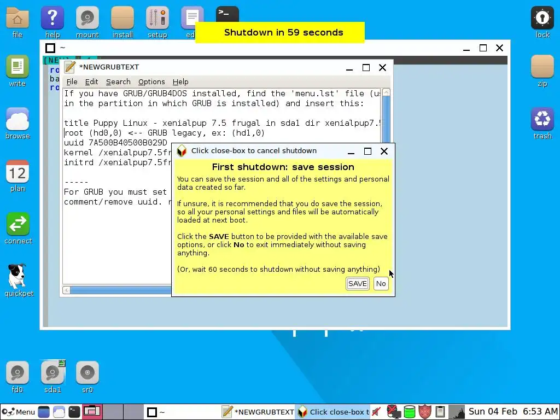Maximize the *NEWGRUBTEXT editor window
The width and height of the screenshot is (560, 420).
pyautogui.click(x=366, y=67)
